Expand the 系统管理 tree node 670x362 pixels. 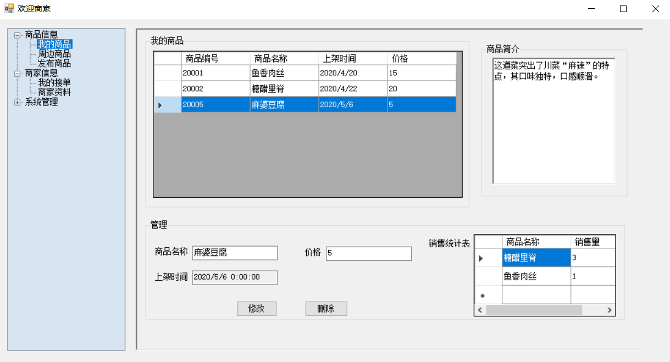(x=17, y=101)
